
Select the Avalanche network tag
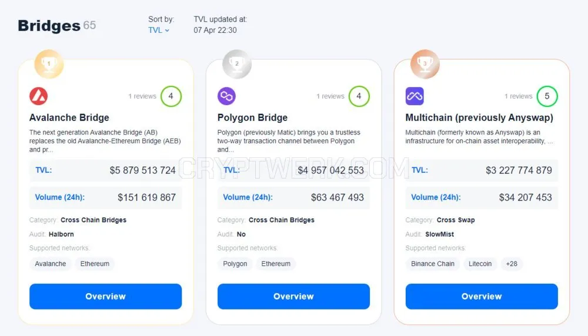(50, 264)
